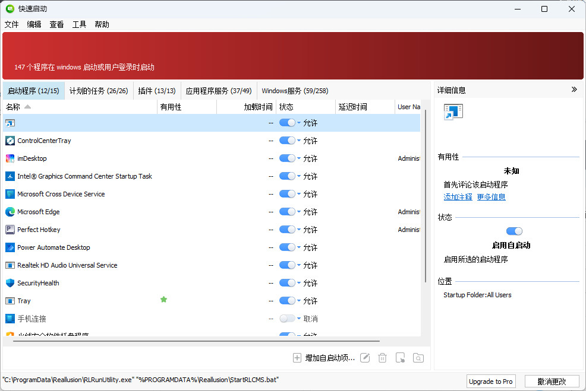Toggle Power Automate Desktop startup switch
Screen dimensions: 586x391
pyautogui.click(x=287, y=247)
